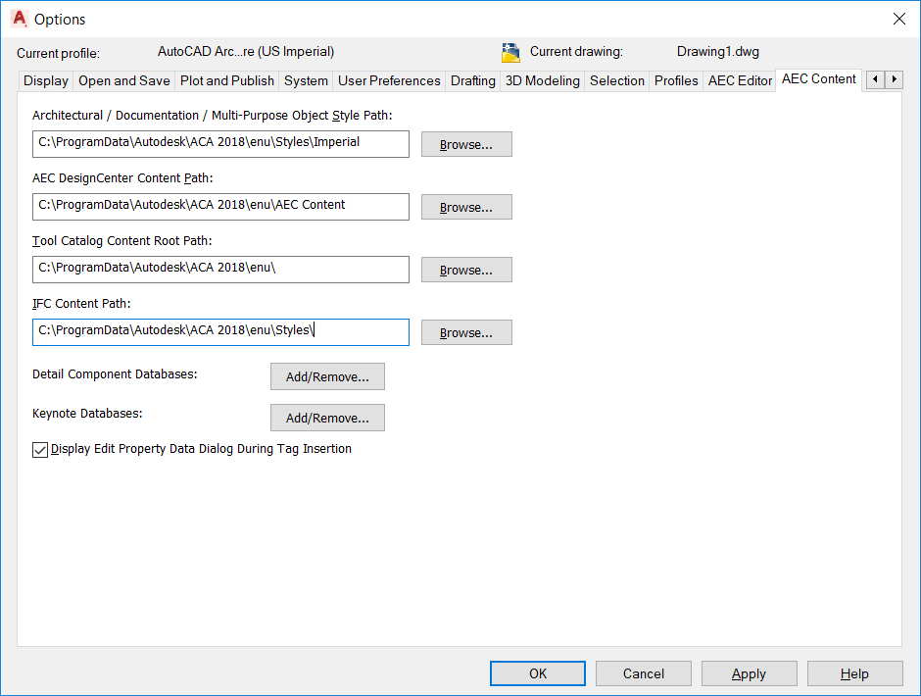Apply the current option changes
Image resolution: width=921 pixels, height=696 pixels.
pyautogui.click(x=749, y=673)
